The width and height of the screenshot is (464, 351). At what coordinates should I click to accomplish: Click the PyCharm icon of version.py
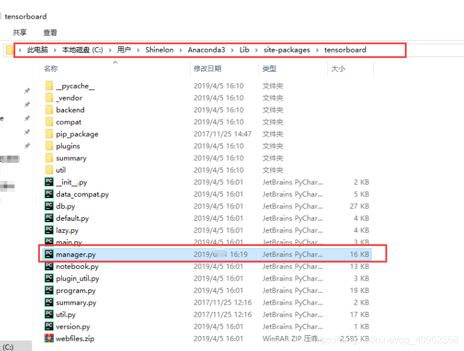coord(49,326)
